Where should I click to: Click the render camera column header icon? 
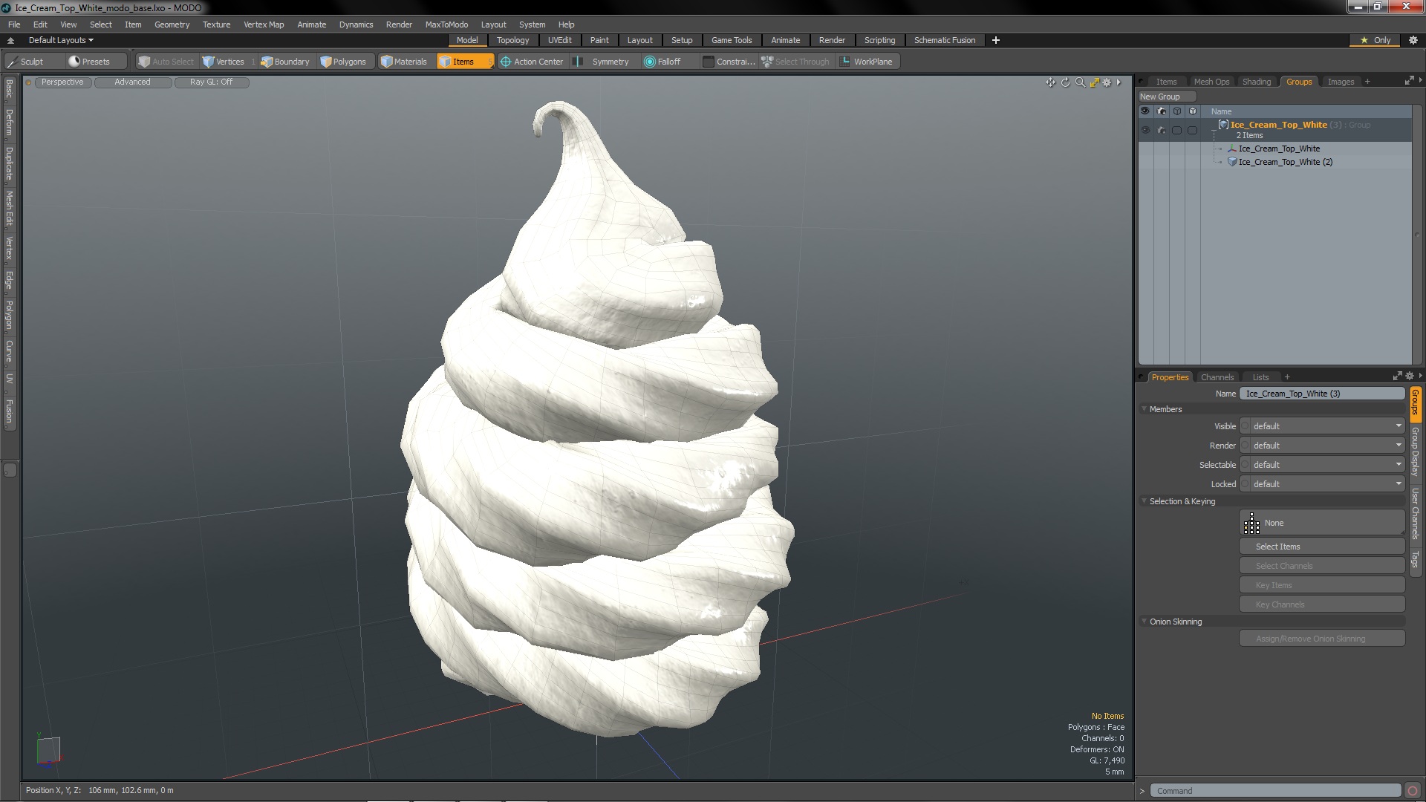[1162, 111]
